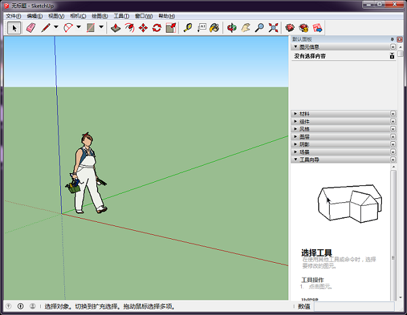Open the 相机(C) camera menu
This screenshot has width=407, height=315.
78,16
